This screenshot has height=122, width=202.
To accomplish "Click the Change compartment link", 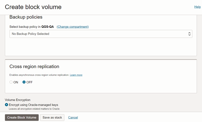I will coord(73,27).
